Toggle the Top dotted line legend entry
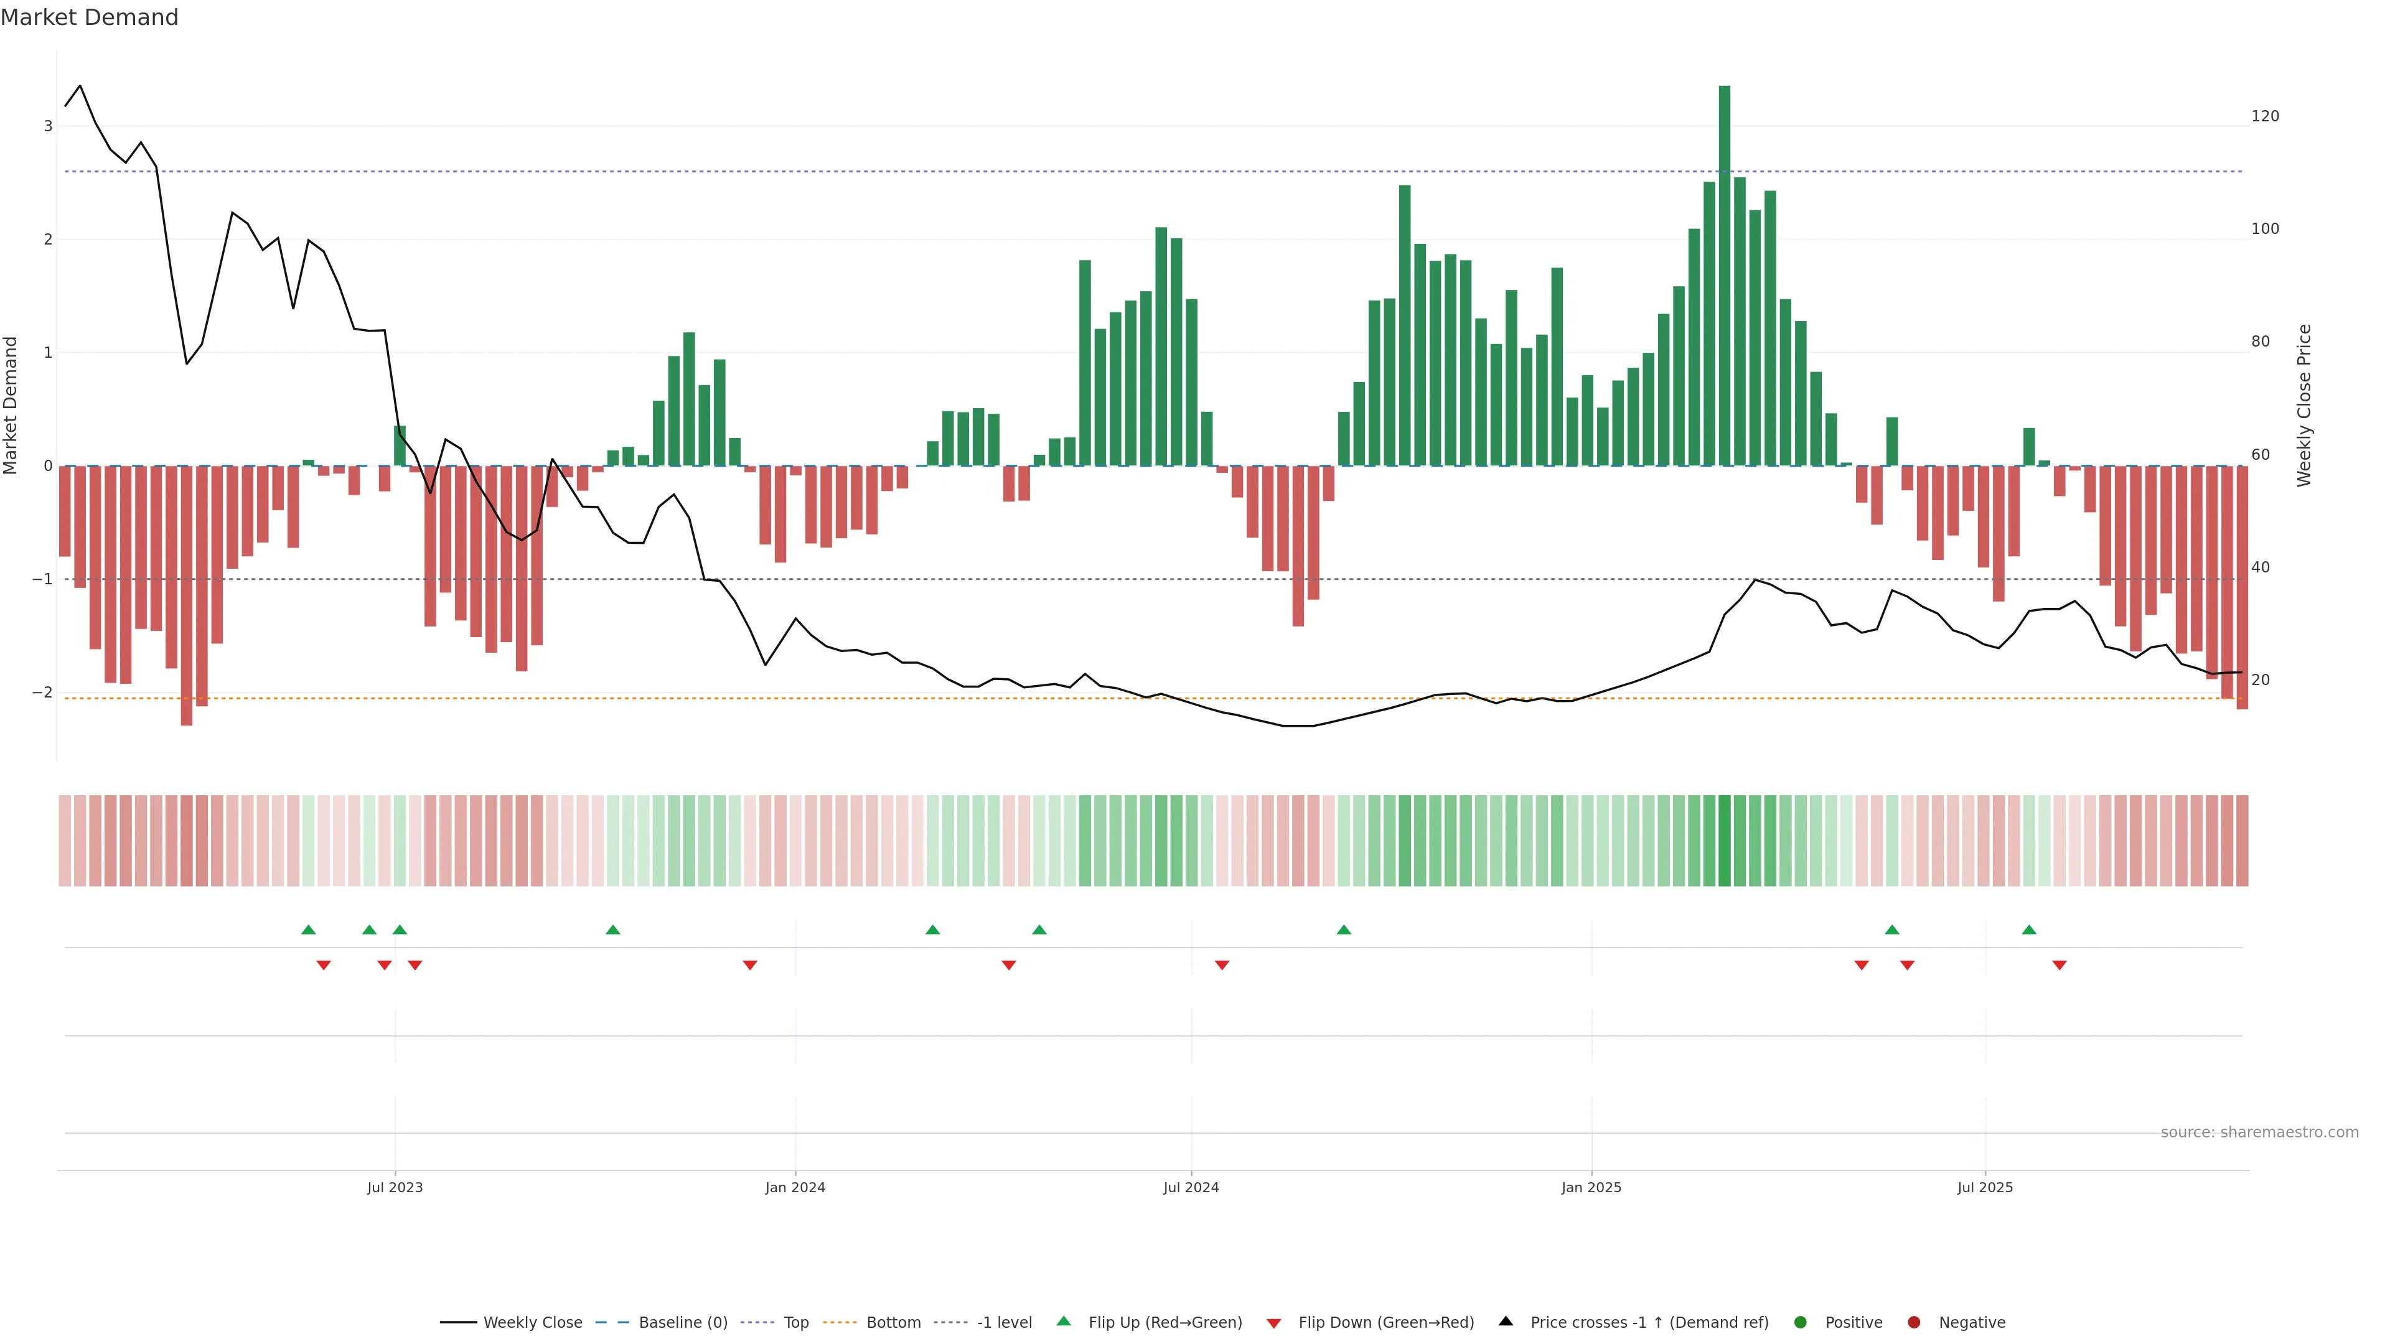Viewport: 2390px width, 1344px height. pyautogui.click(x=795, y=1322)
